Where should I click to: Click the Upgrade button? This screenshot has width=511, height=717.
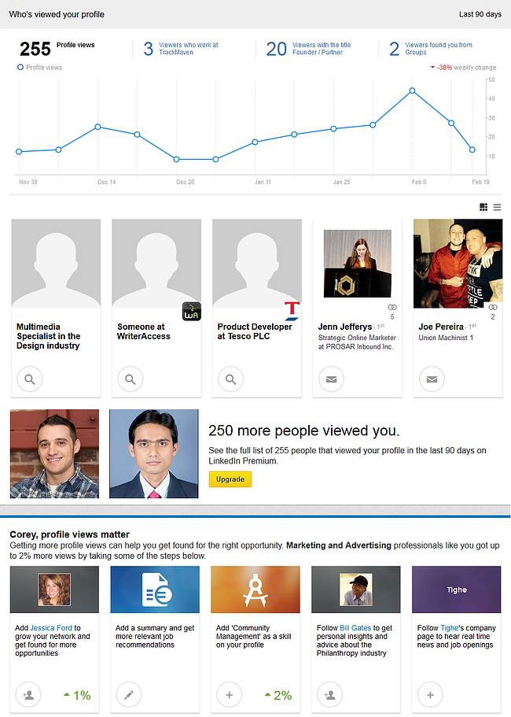point(230,479)
